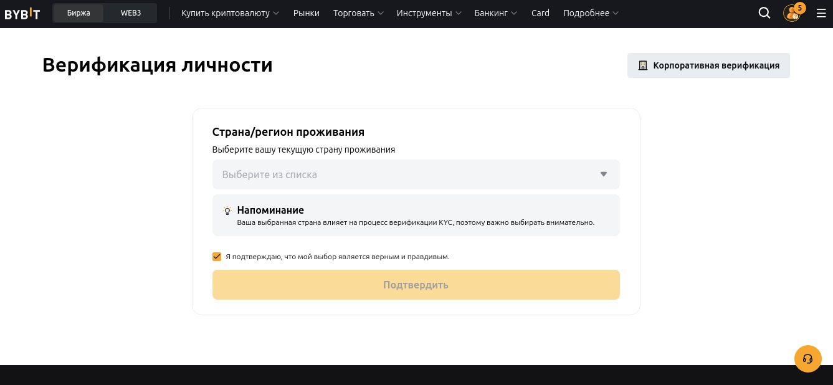
Task: Switch to the WEB3 tab
Action: coord(130,12)
